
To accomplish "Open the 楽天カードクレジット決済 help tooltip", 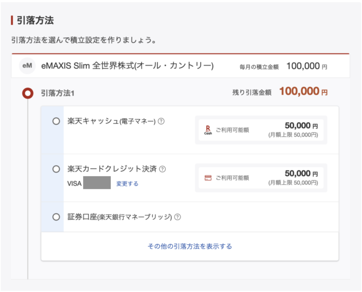I will tap(163, 169).
